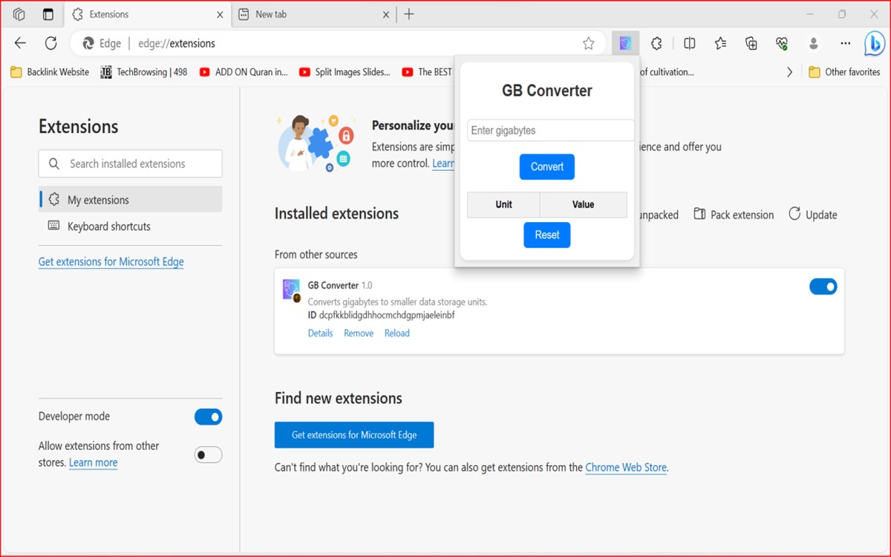891x557 pixels.
Task: Click the Convert button in the GB Converter
Action: tap(547, 166)
